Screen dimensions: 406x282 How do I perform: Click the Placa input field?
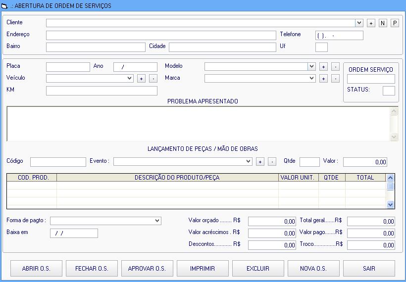[68, 67]
